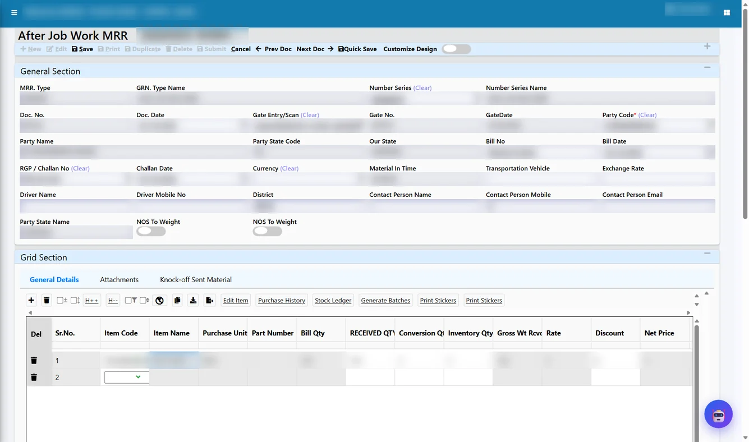The height and width of the screenshot is (442, 749).
Task: Click the RECEIVED QTY cell in row 2
Action: coord(370,377)
